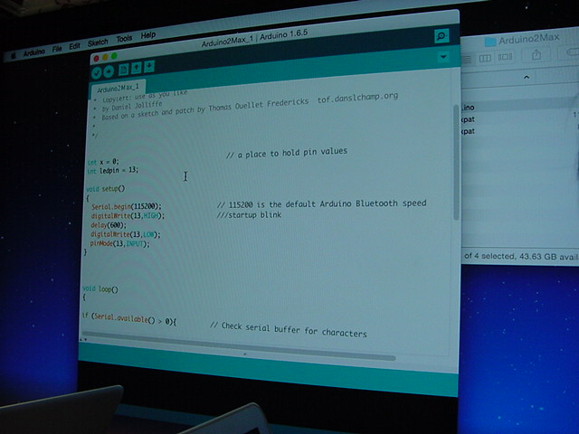Open the Edit menu
579x434 pixels.
(74, 46)
